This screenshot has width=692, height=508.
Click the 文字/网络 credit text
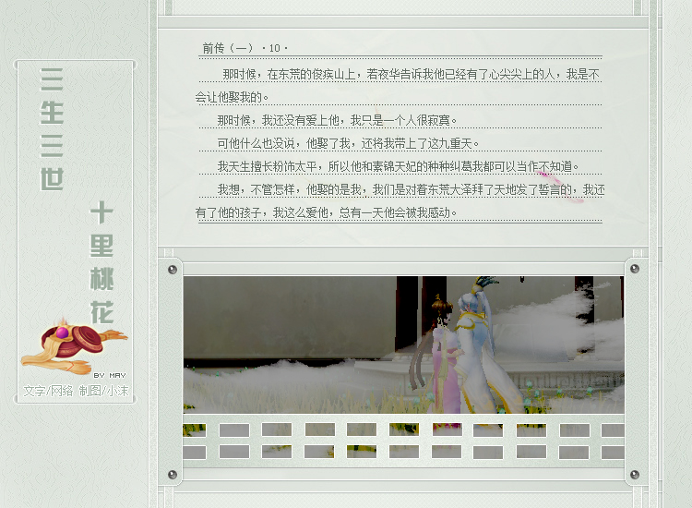point(48,391)
